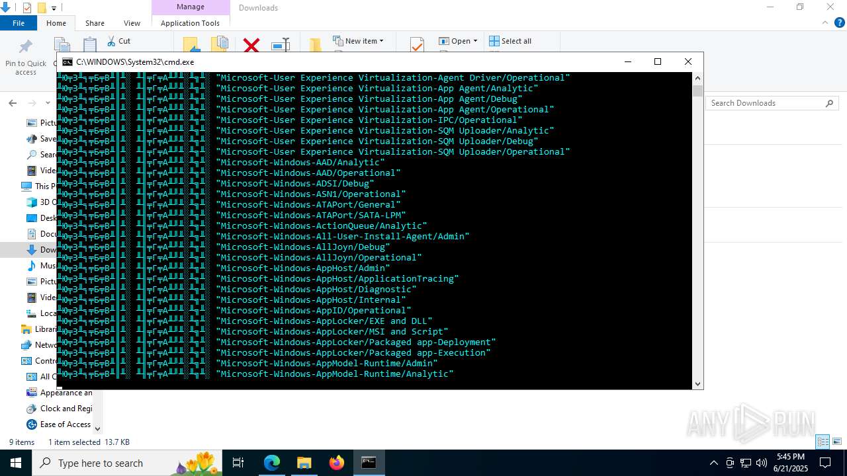Click the Copy to icon in ribbon

[220, 44]
